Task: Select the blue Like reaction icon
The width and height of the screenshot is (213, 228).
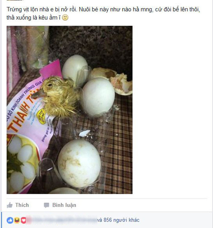Action: 10,220
